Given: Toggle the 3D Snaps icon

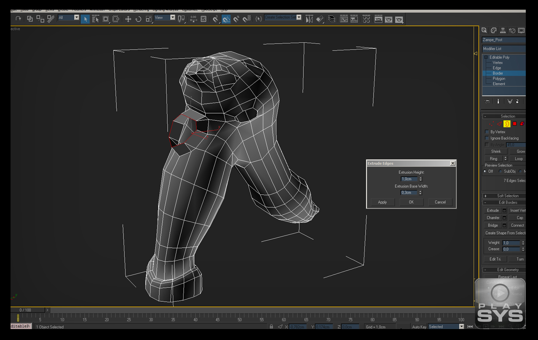Looking at the screenshot, I should click(x=216, y=19).
